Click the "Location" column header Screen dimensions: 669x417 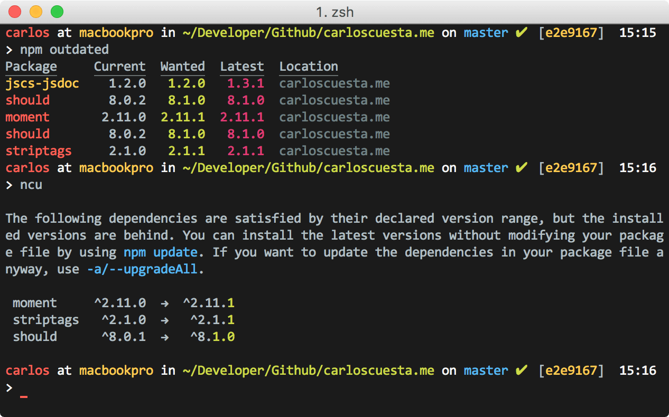[x=309, y=67]
